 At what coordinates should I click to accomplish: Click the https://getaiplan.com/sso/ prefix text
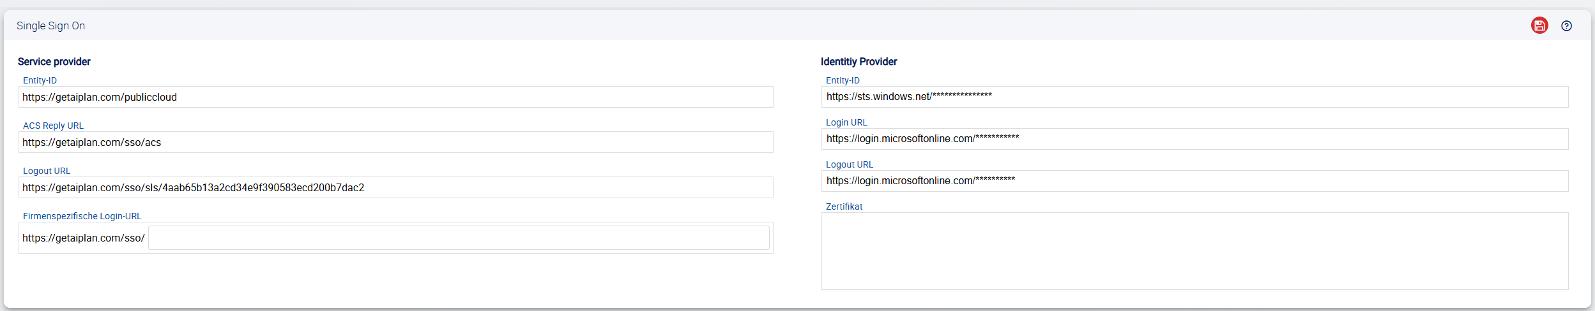click(x=83, y=238)
